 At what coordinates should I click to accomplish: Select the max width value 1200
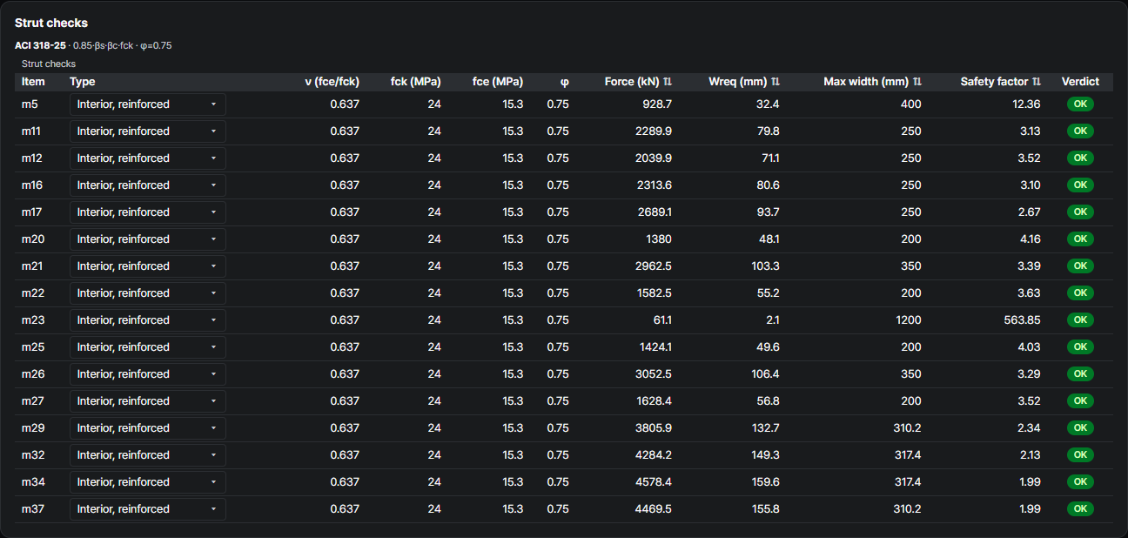[908, 320]
